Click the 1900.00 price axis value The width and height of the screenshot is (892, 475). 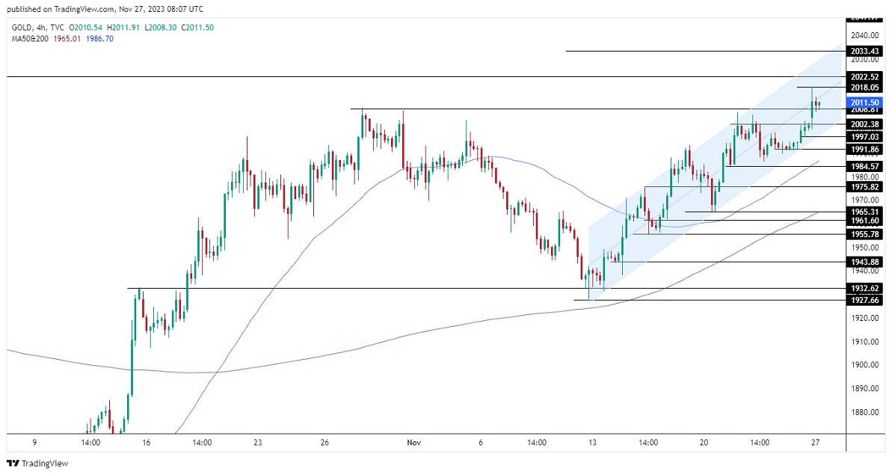point(864,365)
